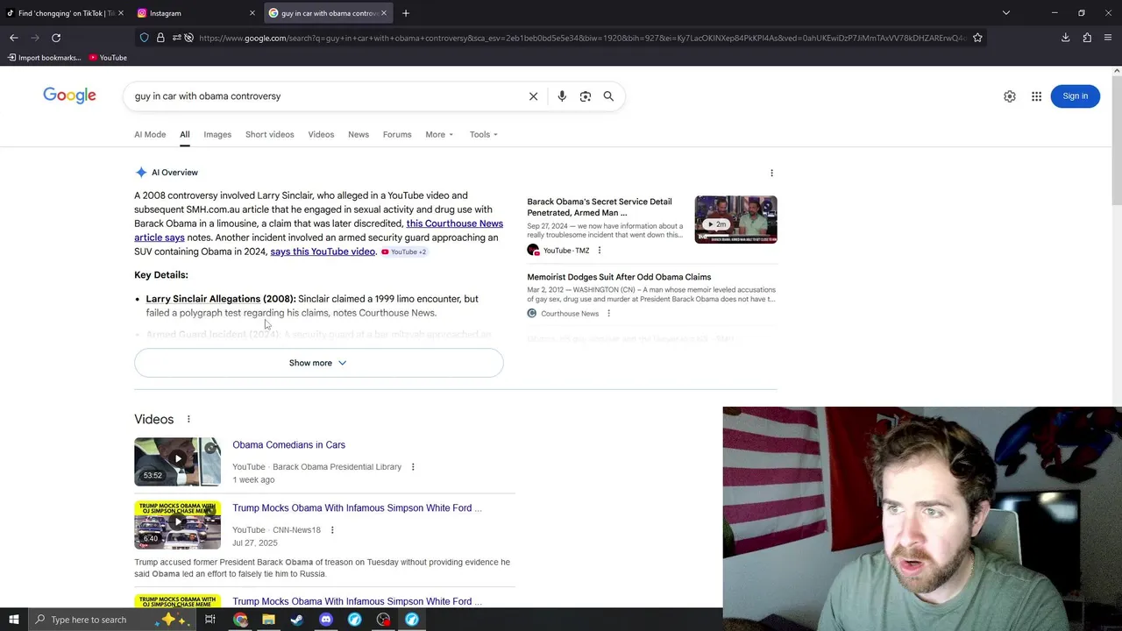Search by image with Lens icon
This screenshot has width=1122, height=631.
(x=586, y=96)
